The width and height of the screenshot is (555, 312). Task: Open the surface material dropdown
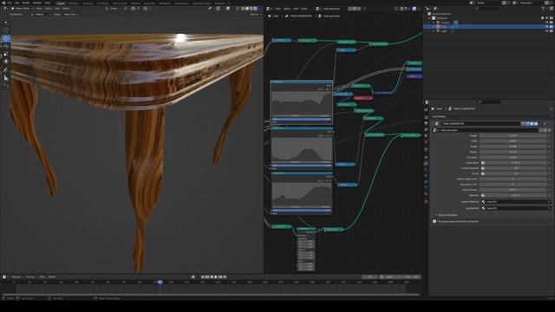[x=516, y=202]
